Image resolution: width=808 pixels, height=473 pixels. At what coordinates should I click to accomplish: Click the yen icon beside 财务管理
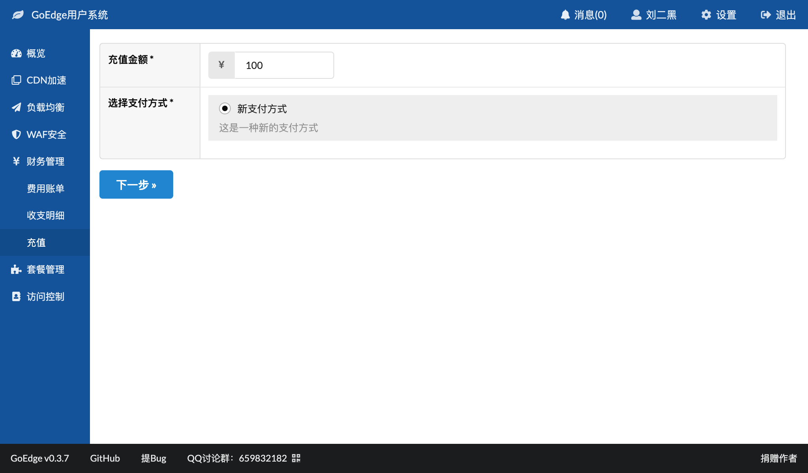16,161
